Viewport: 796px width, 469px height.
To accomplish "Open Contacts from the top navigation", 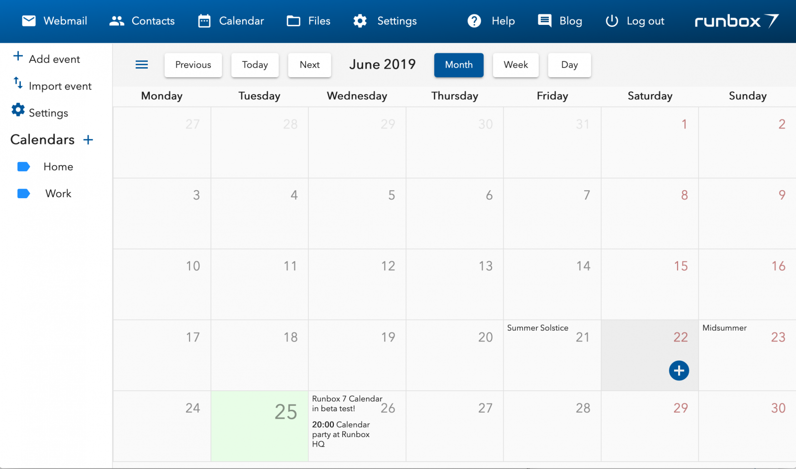I will tap(142, 21).
